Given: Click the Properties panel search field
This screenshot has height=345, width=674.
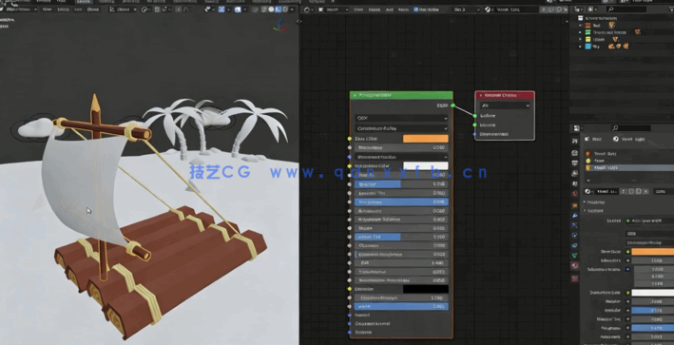Looking at the screenshot, I should click(631, 128).
